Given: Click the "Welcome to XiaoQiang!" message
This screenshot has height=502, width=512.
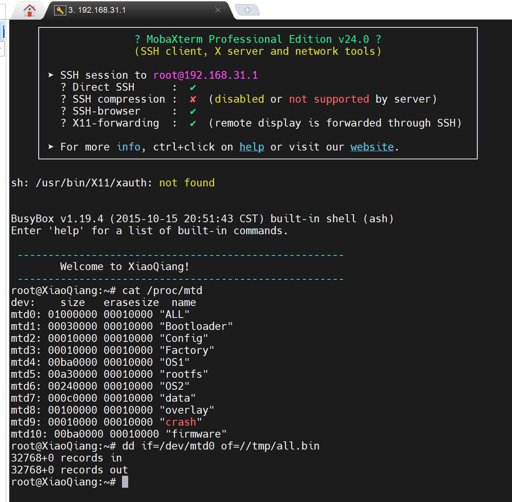Looking at the screenshot, I should 125,267.
